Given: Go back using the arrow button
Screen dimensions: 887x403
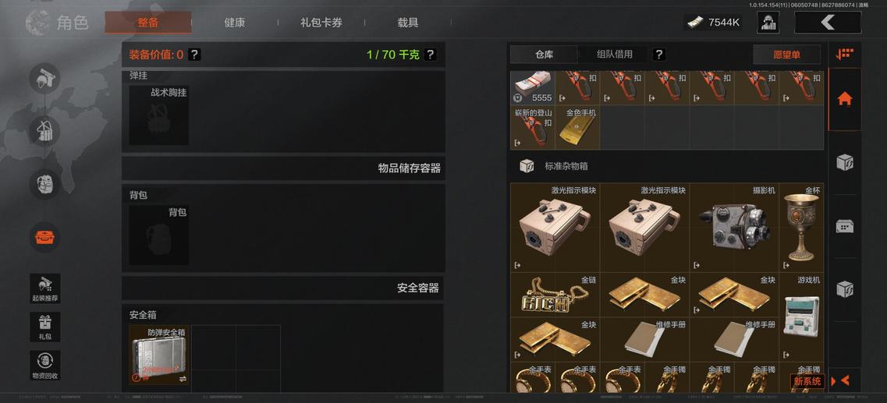Looking at the screenshot, I should [x=828, y=23].
